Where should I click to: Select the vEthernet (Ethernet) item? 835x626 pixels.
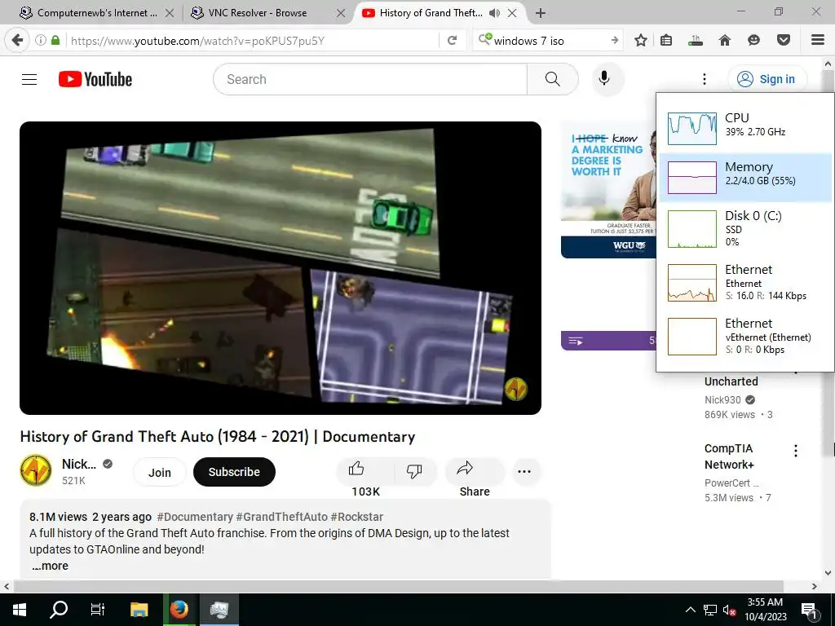[745, 337]
